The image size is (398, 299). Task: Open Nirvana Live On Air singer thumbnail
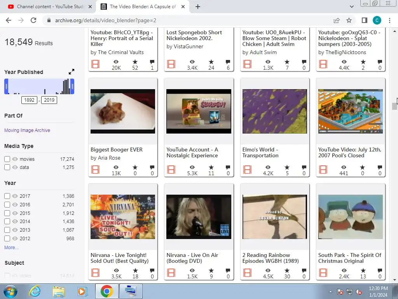coord(199,216)
